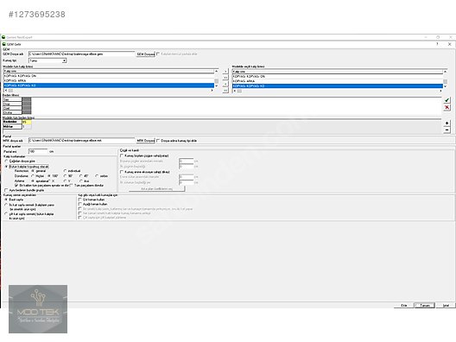Click the highlighted row in right piece list
Screen dimensions: 456x342
point(338,86)
